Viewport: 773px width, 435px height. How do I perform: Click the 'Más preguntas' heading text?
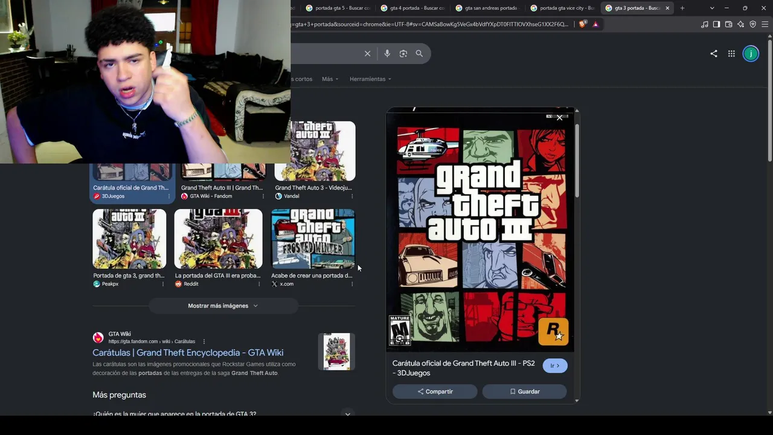coord(119,395)
